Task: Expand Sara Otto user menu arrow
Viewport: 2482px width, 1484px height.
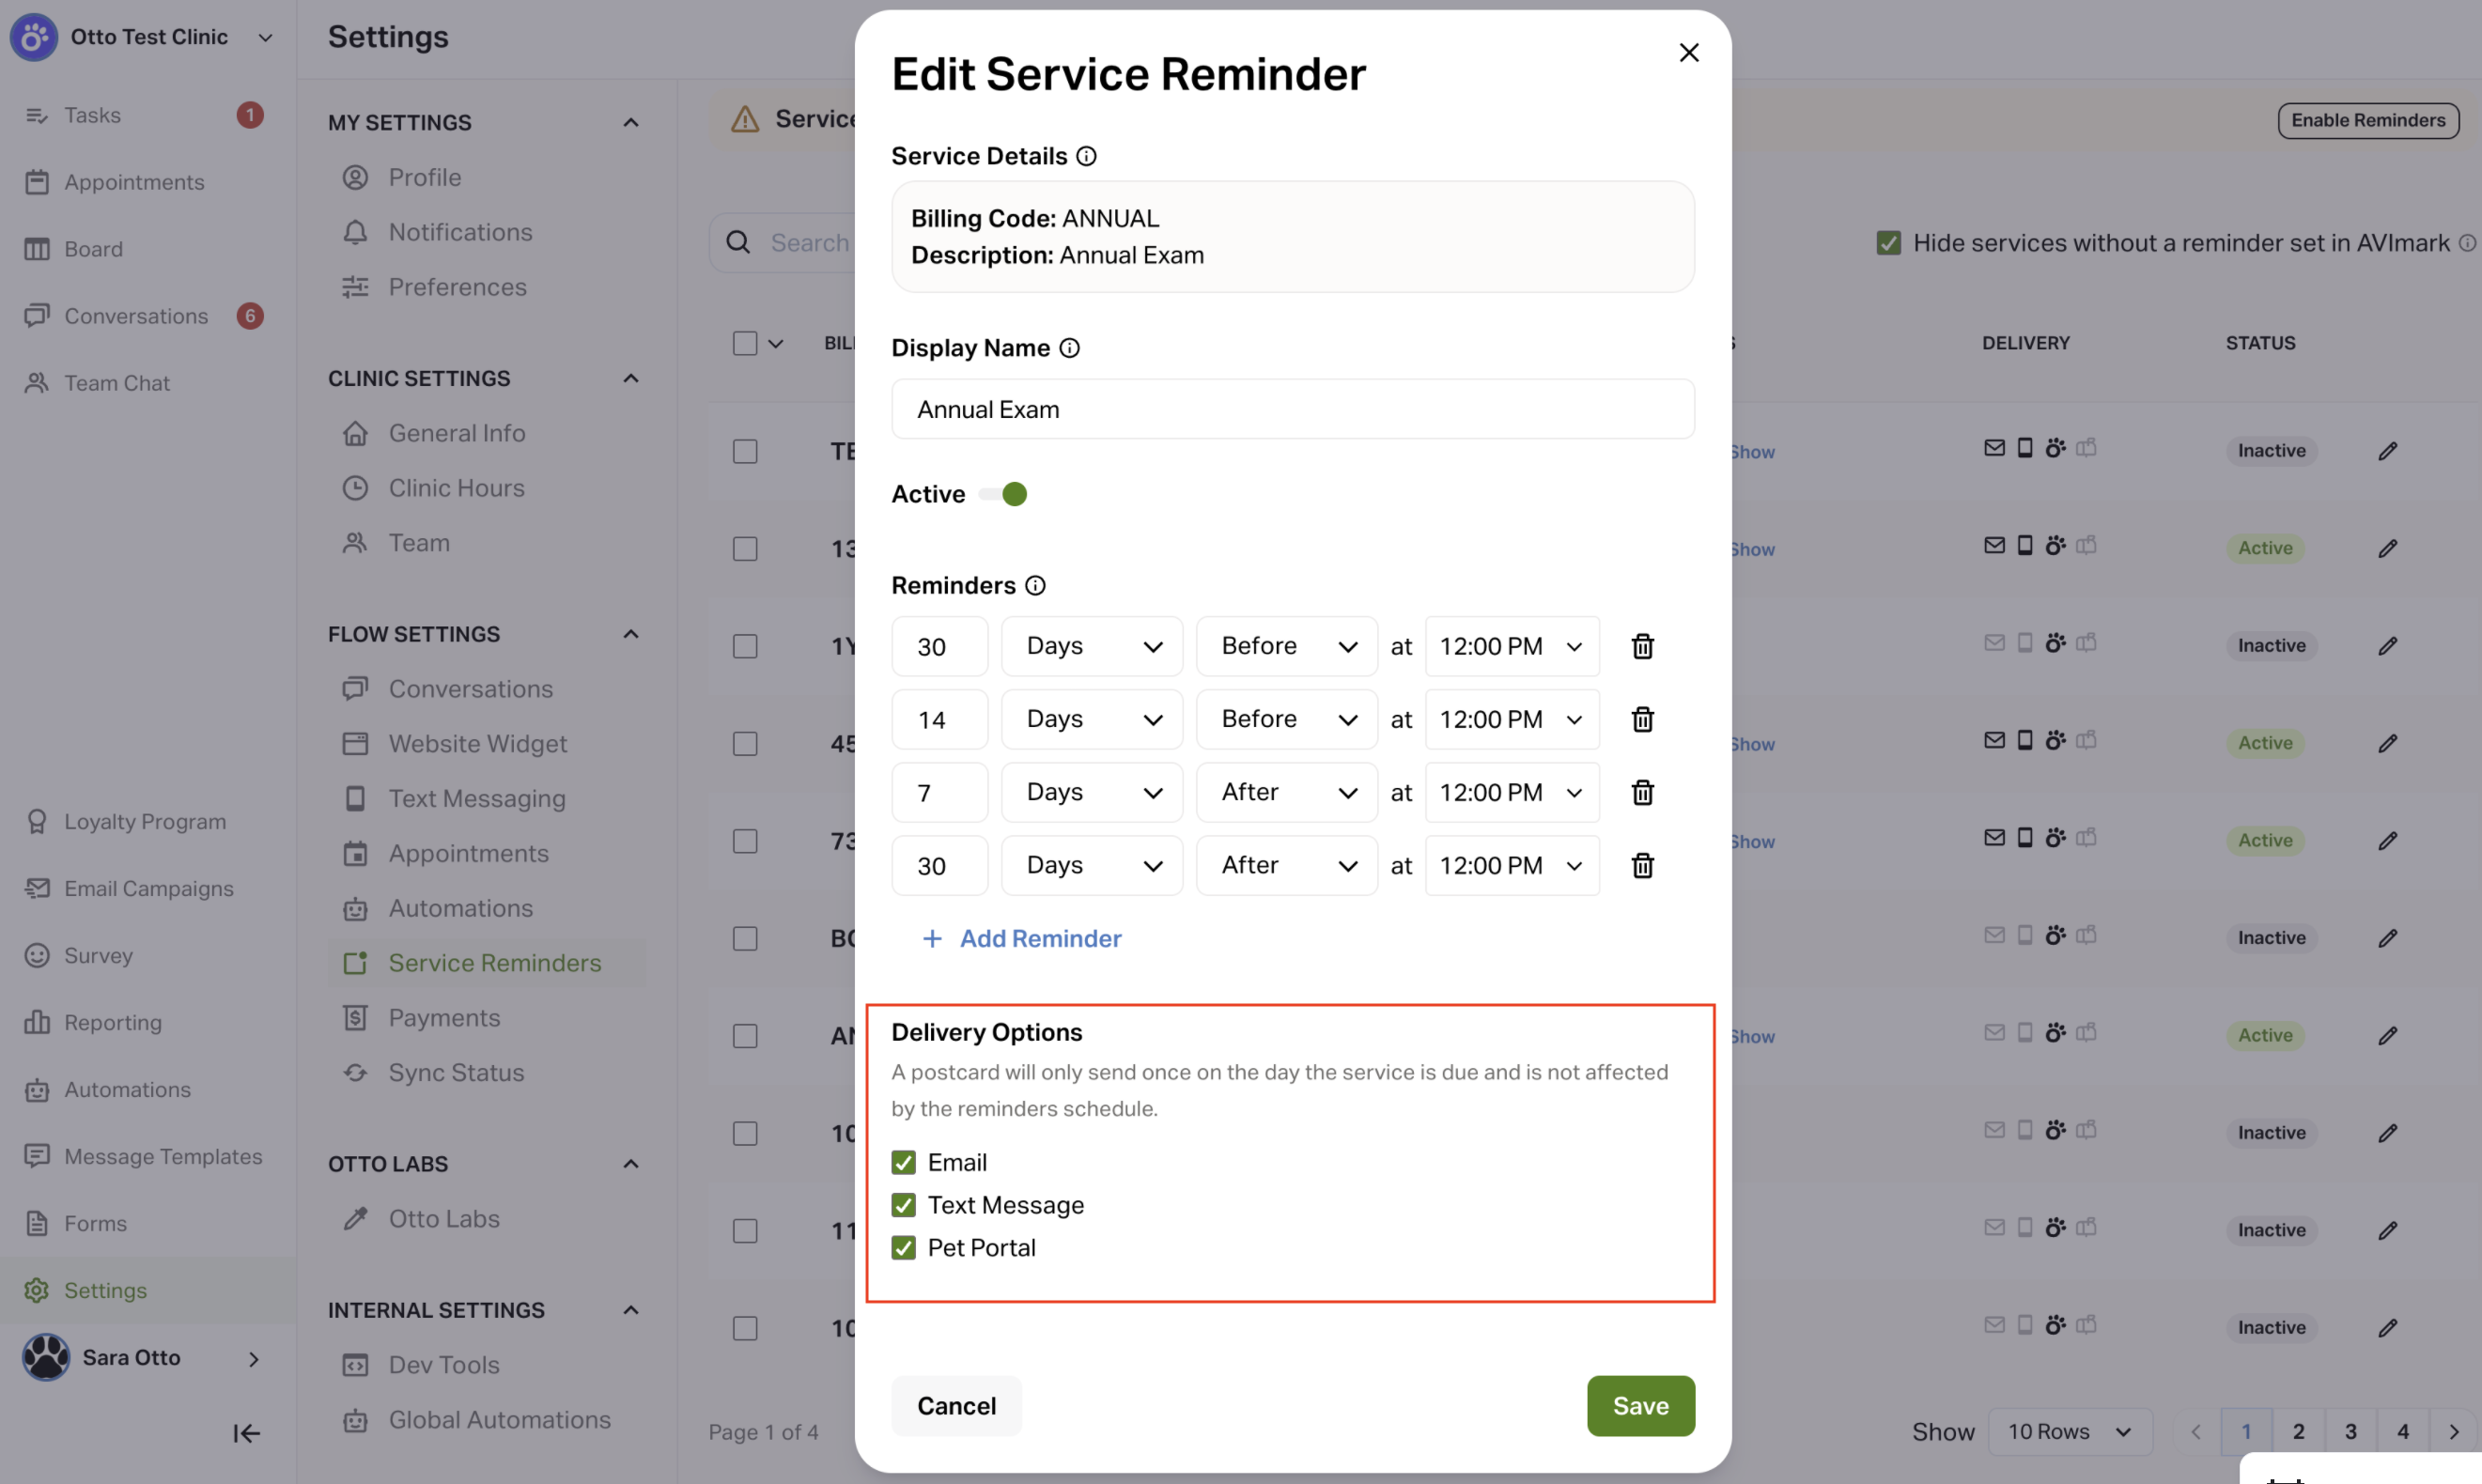Action: [x=253, y=1358]
